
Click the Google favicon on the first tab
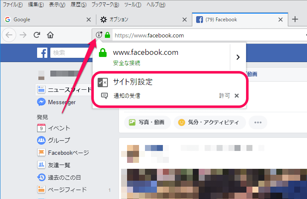coord(8,20)
